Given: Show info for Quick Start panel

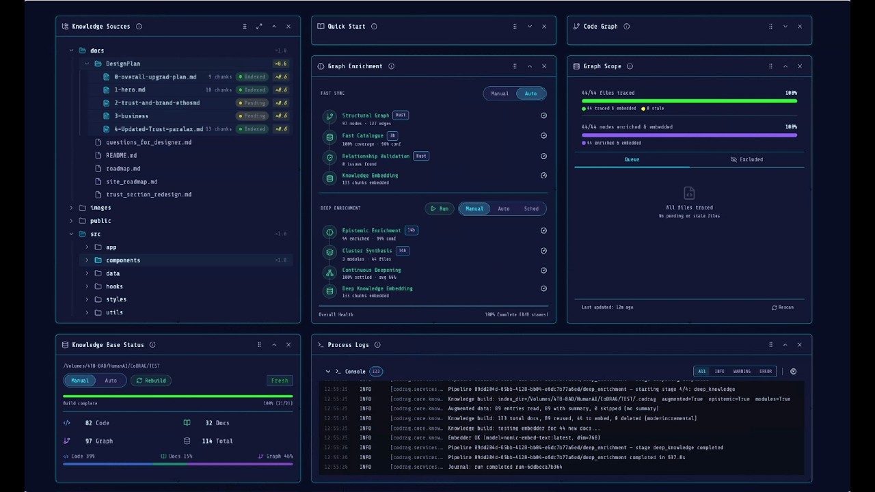Looking at the screenshot, I should tap(374, 27).
